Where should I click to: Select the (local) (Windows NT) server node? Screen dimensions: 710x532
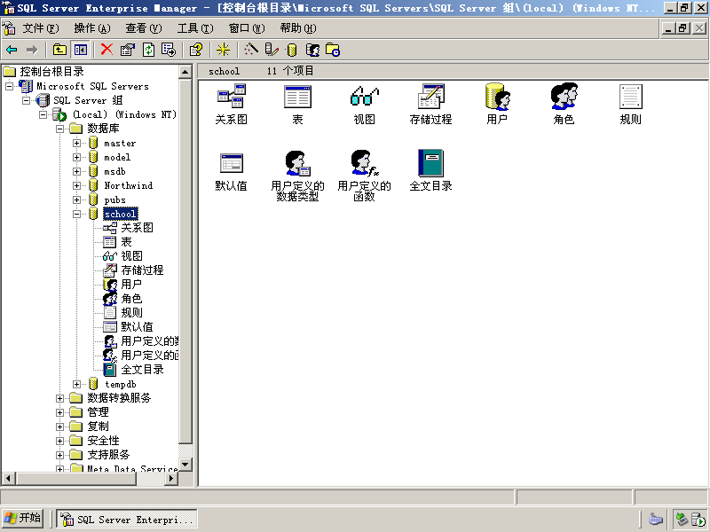124,115
